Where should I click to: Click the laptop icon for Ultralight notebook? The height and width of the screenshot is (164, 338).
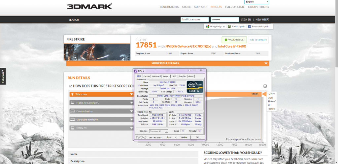pos(73,119)
